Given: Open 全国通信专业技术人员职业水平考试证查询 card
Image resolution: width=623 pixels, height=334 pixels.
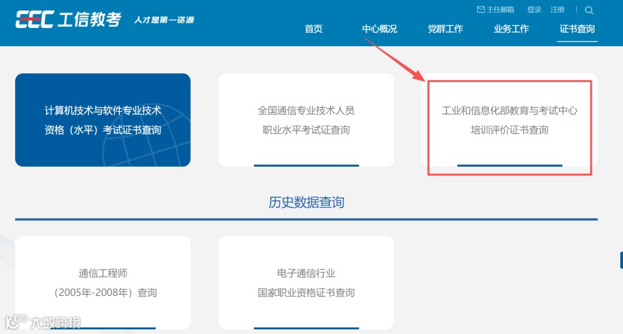Looking at the screenshot, I should click(x=306, y=120).
